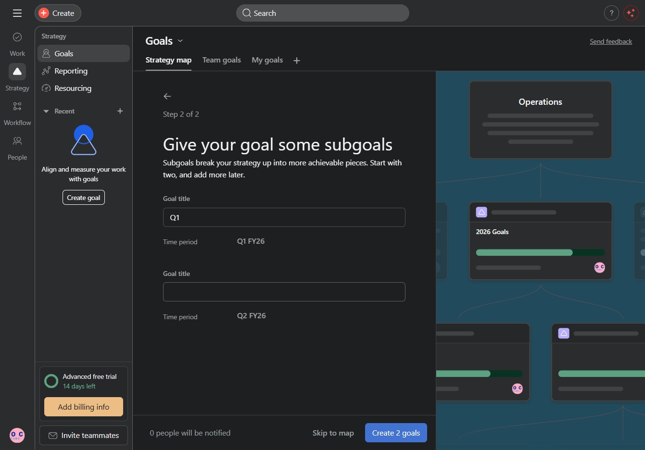Click the goals triangle illustration in sidebar
645x450 pixels.
tap(84, 140)
